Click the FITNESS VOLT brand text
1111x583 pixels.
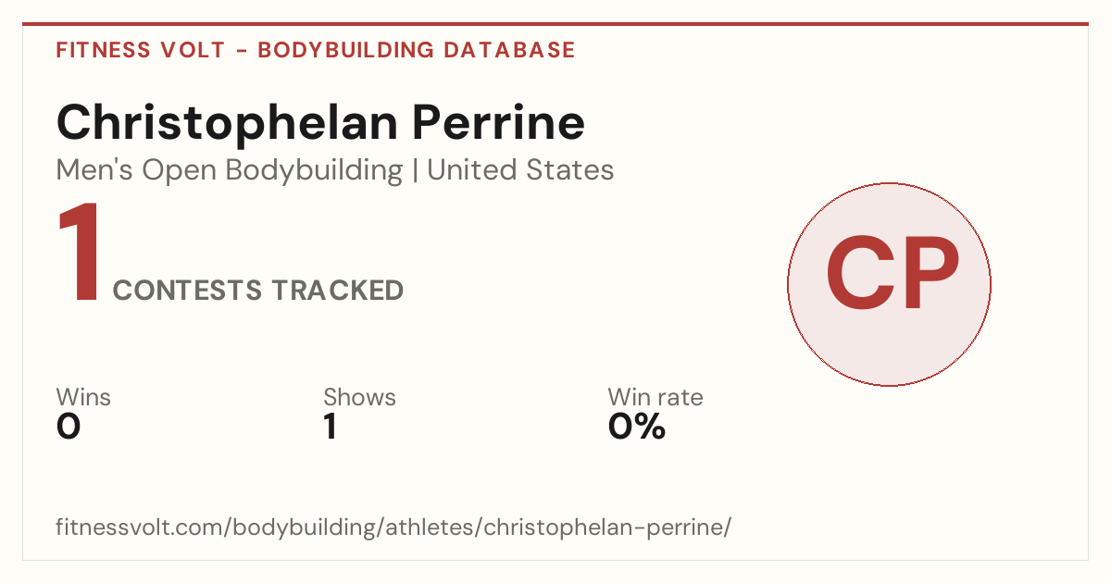(x=141, y=50)
